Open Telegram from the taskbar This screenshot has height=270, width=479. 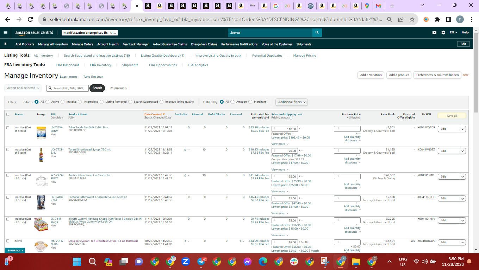(201, 262)
